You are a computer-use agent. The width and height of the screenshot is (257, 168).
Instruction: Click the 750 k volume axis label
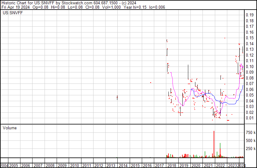pos(250,132)
